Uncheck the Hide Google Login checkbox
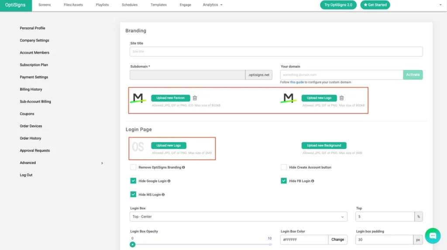Image resolution: width=447 pixels, height=250 pixels. coord(133,181)
